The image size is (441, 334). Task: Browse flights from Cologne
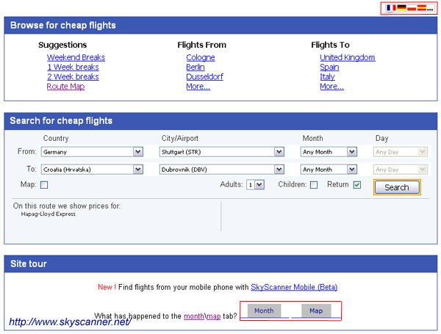coord(201,57)
